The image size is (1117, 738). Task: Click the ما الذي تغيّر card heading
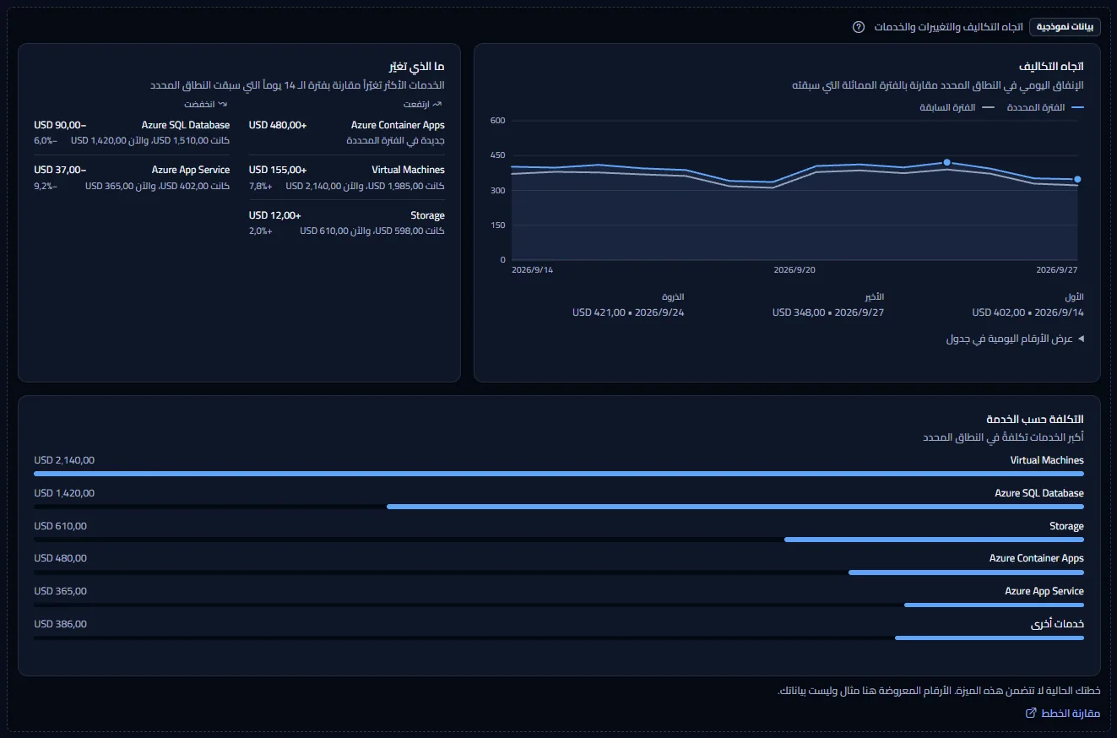point(416,66)
